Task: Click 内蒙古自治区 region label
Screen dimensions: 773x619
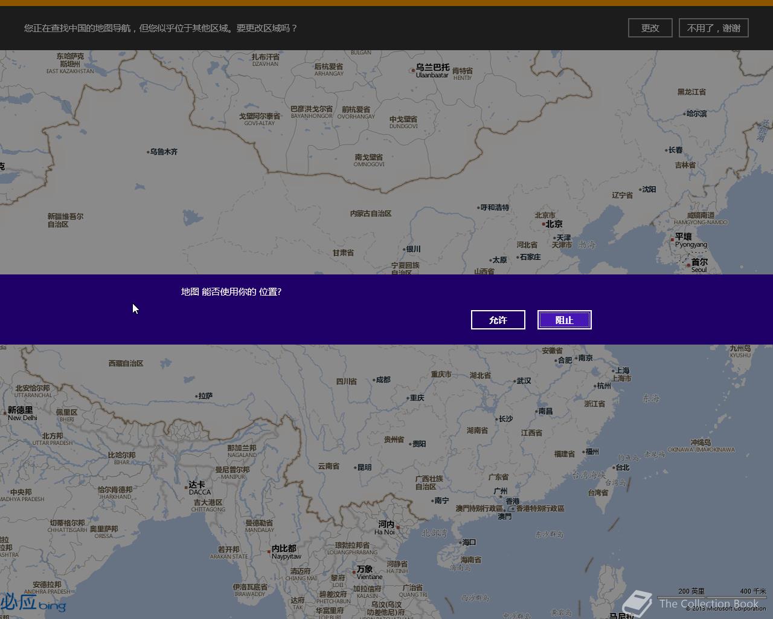Action: pyautogui.click(x=371, y=213)
